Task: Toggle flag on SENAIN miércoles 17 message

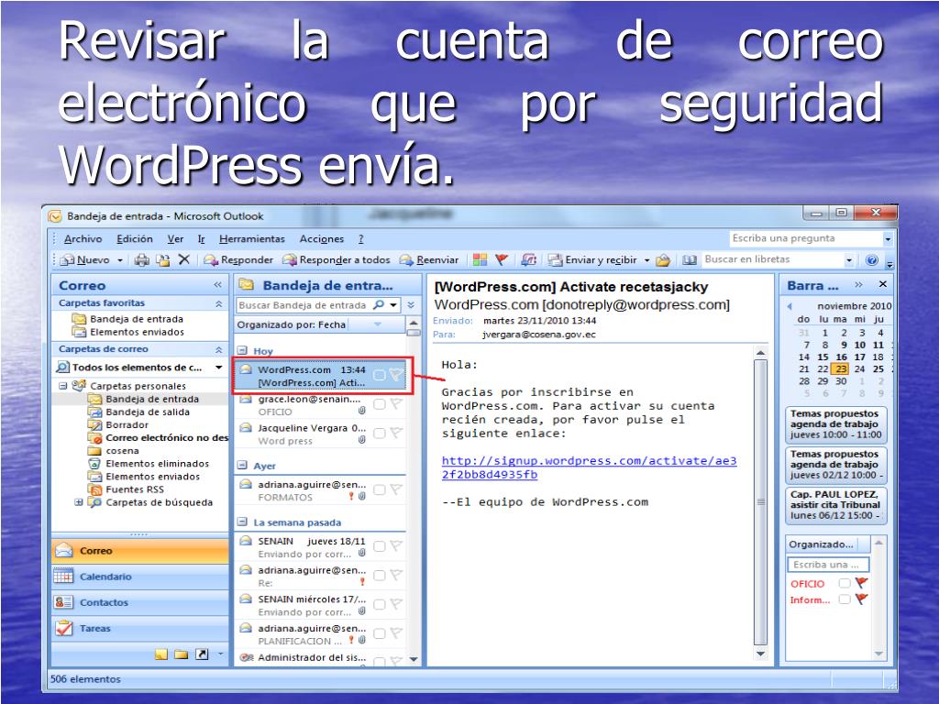Action: [396, 604]
